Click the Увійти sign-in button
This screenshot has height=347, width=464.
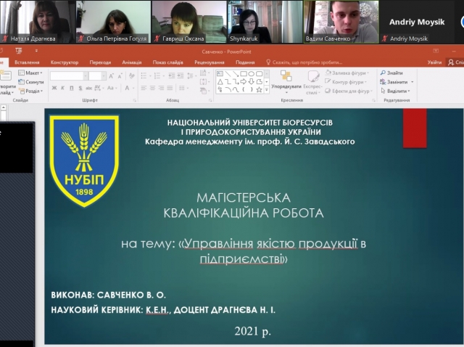434,62
